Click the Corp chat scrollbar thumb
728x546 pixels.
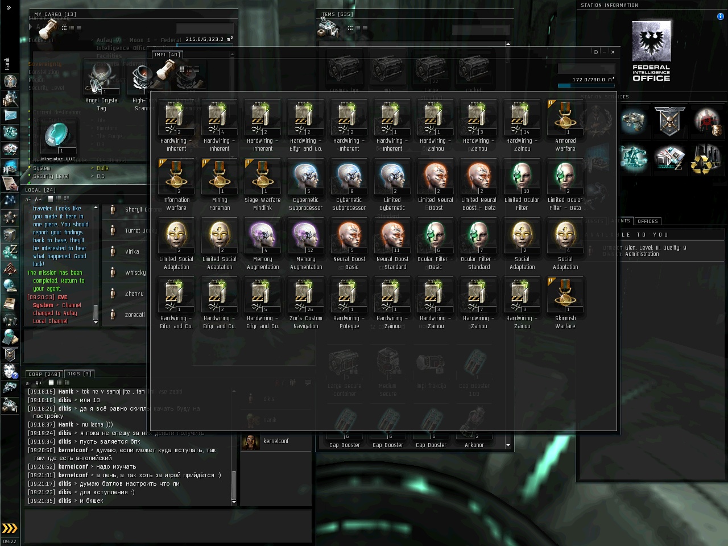coord(234,485)
